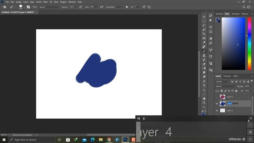Open the Actions panel play icon
Viewport: 254px width, 143px height.
point(211,20)
